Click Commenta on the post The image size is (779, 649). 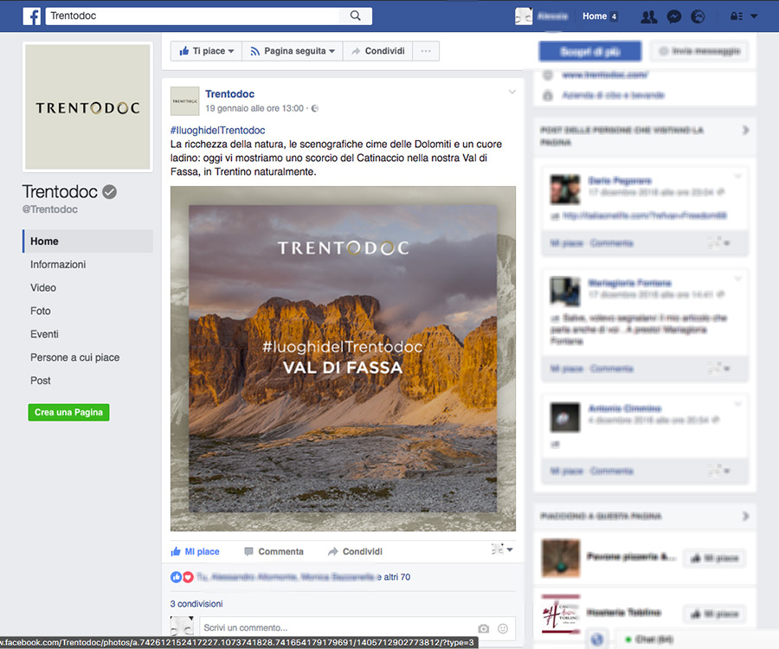[x=274, y=552]
